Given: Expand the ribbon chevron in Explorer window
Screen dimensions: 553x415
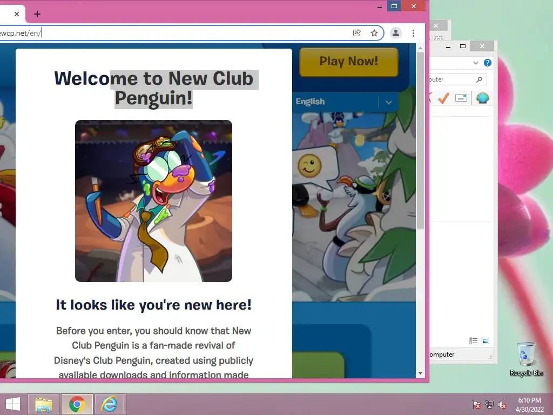Looking at the screenshot, I should [x=475, y=63].
